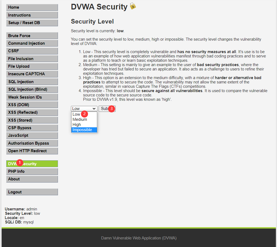
Task: Click the 'bad security practices' bold text
Action: click(x=218, y=65)
